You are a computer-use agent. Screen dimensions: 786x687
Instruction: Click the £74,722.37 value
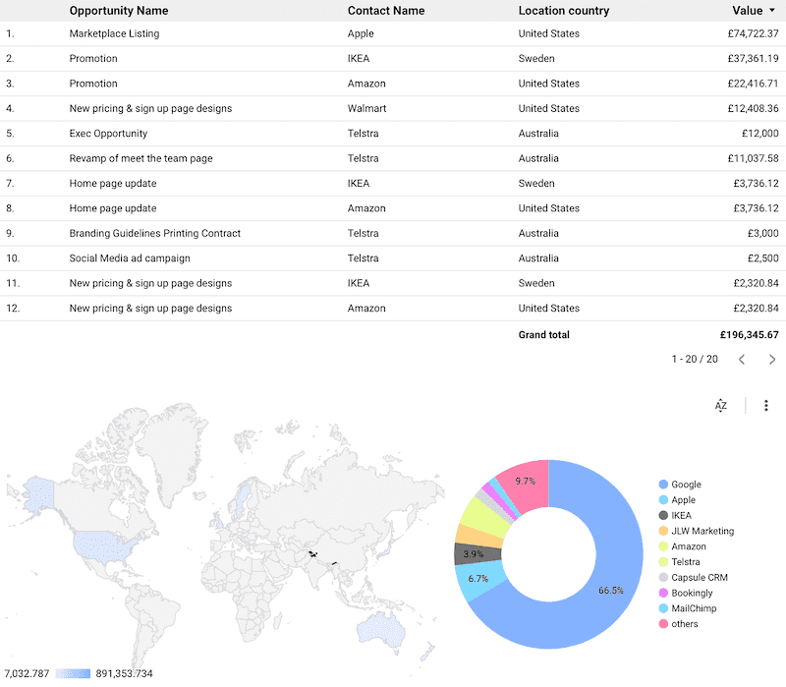pos(753,33)
